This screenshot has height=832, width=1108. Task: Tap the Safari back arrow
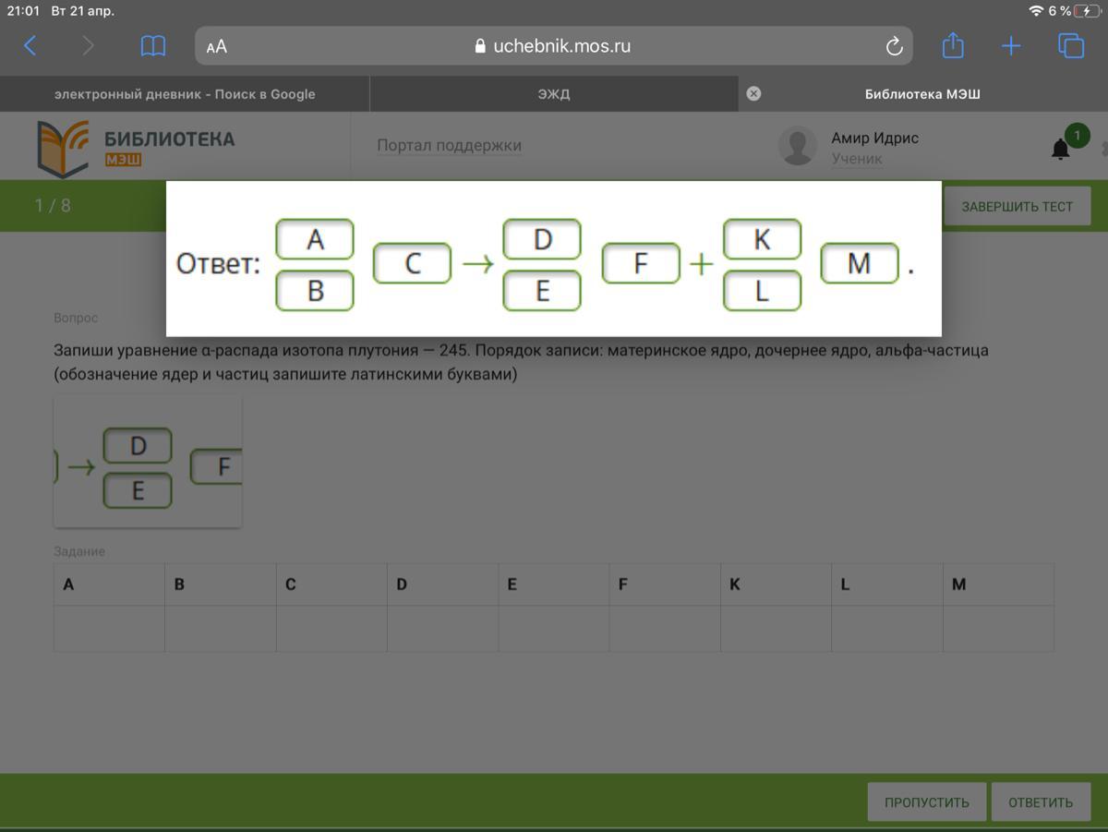[x=30, y=46]
